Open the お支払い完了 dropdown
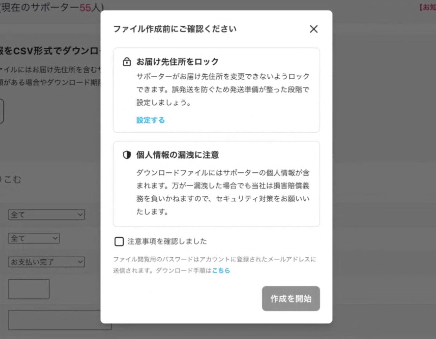This screenshot has height=339, width=436. tap(46, 262)
